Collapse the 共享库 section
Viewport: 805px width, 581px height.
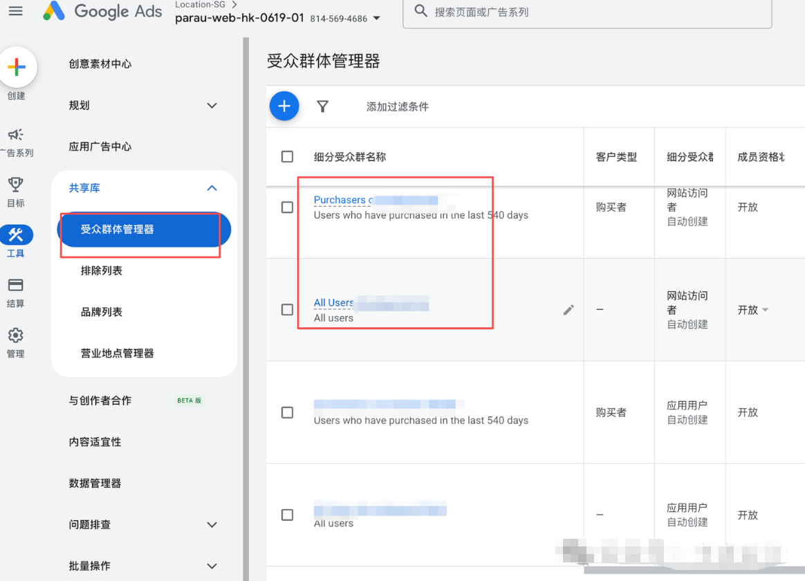coord(212,188)
